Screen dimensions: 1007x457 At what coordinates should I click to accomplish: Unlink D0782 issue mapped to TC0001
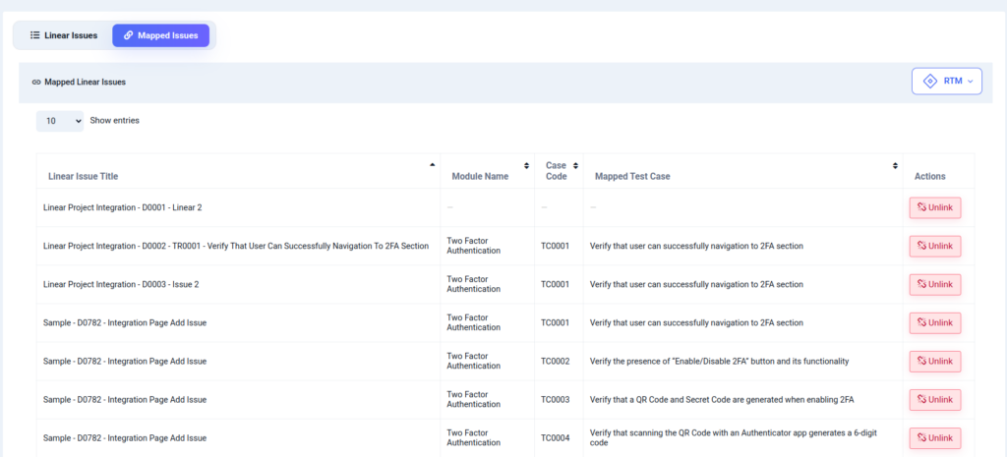pyautogui.click(x=935, y=323)
